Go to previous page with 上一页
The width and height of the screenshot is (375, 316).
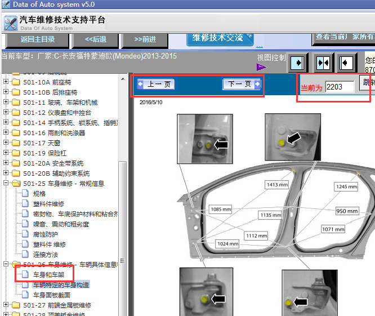pos(156,84)
